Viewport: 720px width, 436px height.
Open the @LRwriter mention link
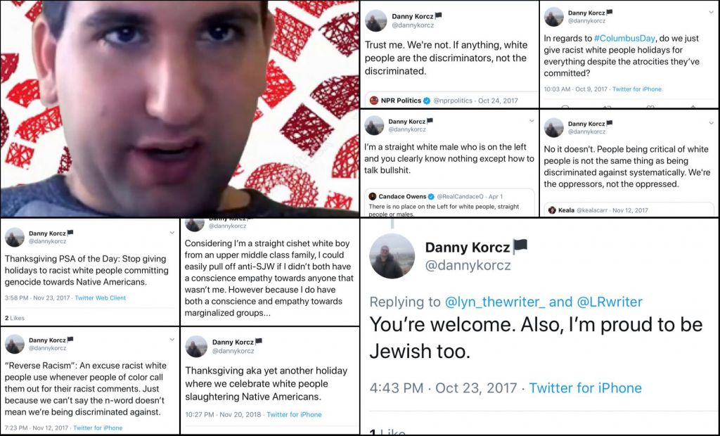tap(610, 302)
